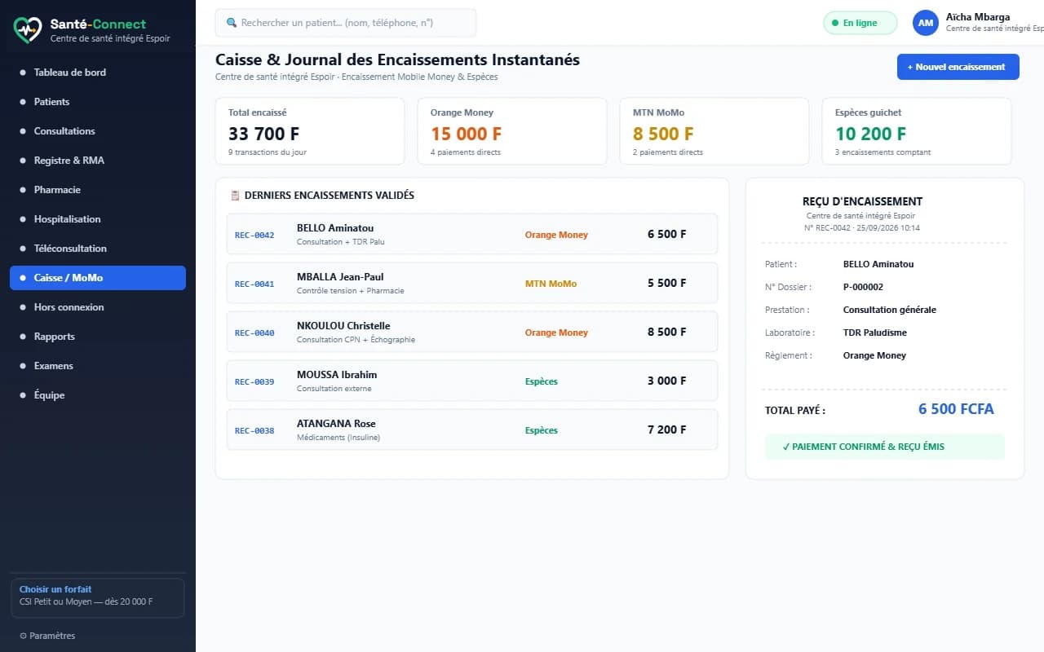Select the Total encaissé 33 700 F card

(x=310, y=131)
